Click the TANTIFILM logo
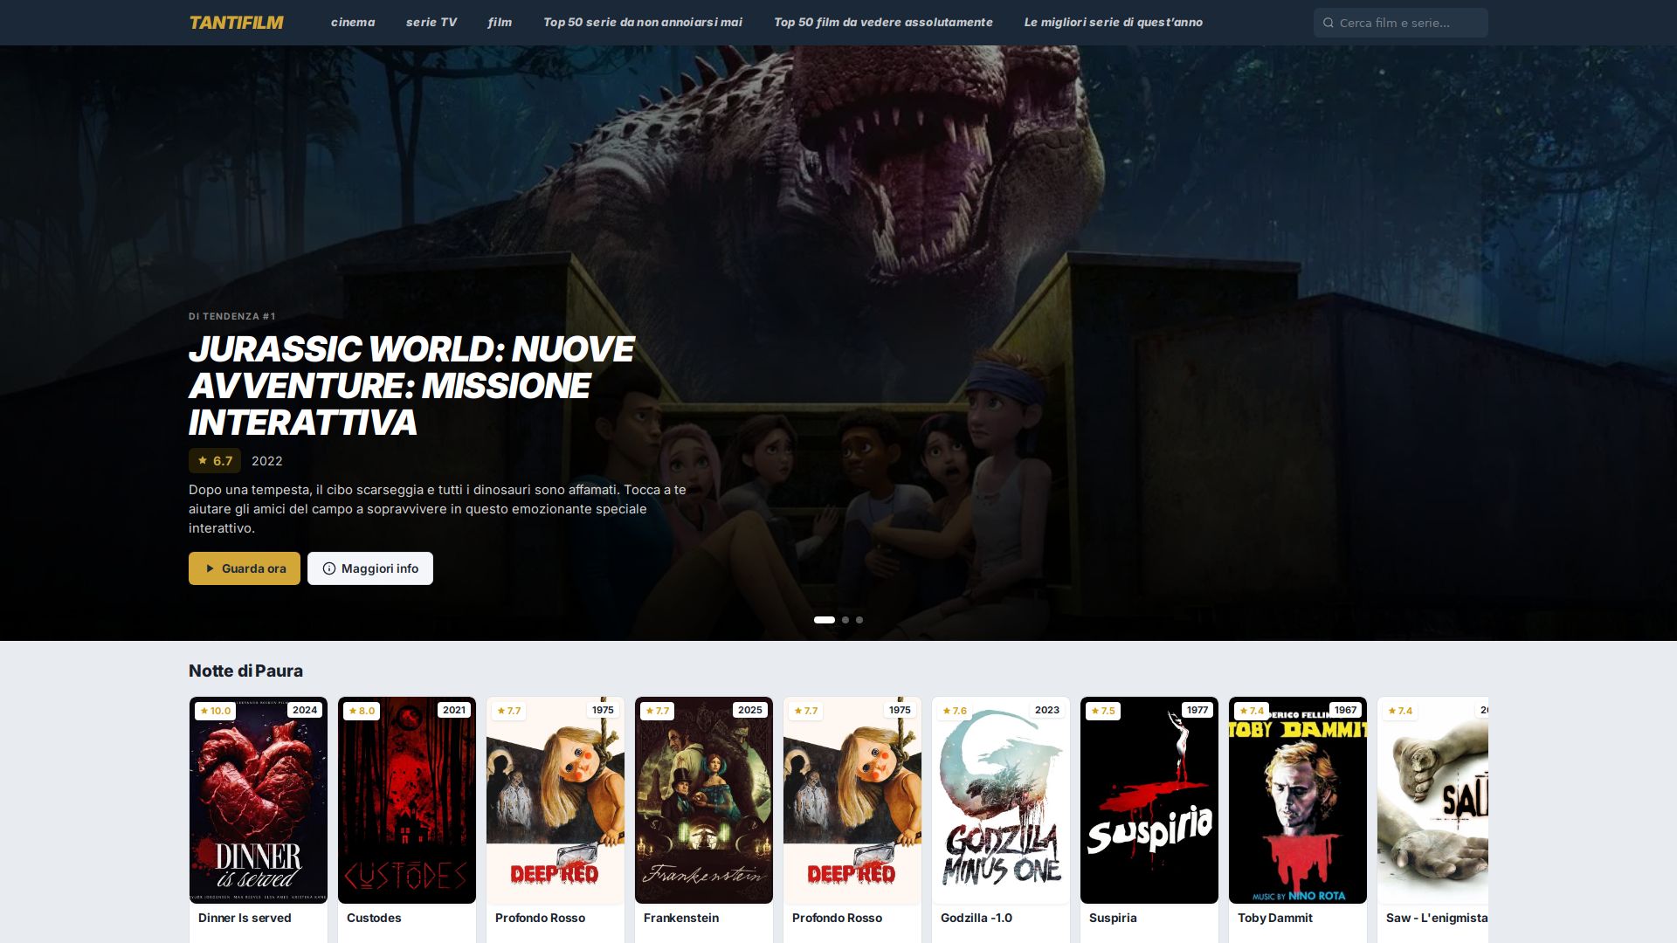Viewport: 1677px width, 943px height. tap(236, 23)
